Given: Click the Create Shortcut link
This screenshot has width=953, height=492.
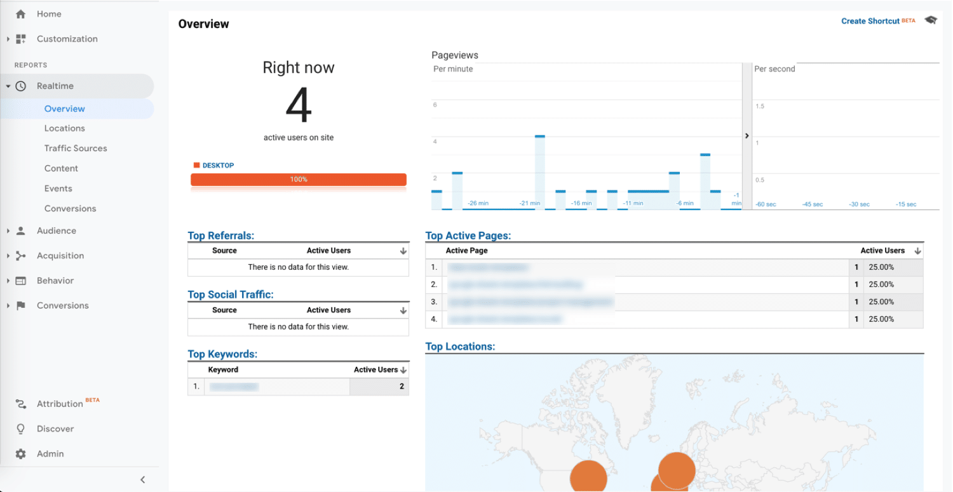Looking at the screenshot, I should point(870,21).
